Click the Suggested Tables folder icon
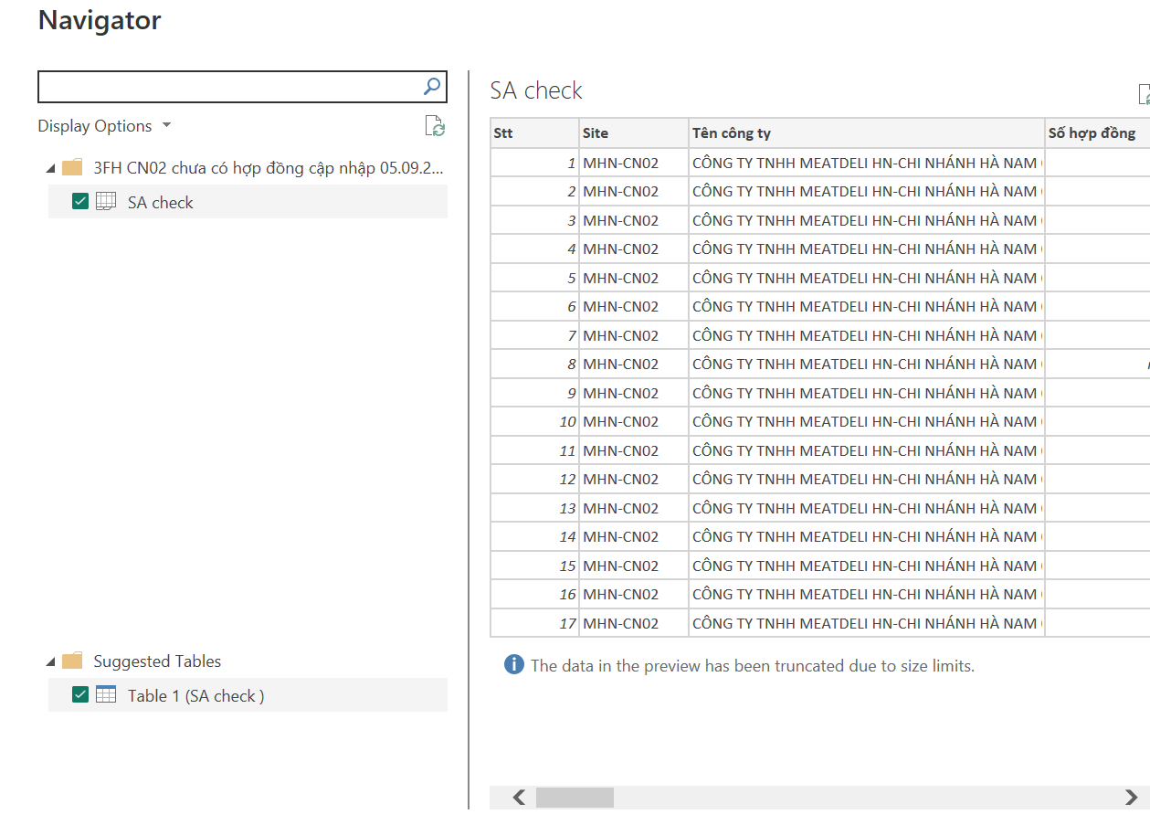 click(72, 661)
